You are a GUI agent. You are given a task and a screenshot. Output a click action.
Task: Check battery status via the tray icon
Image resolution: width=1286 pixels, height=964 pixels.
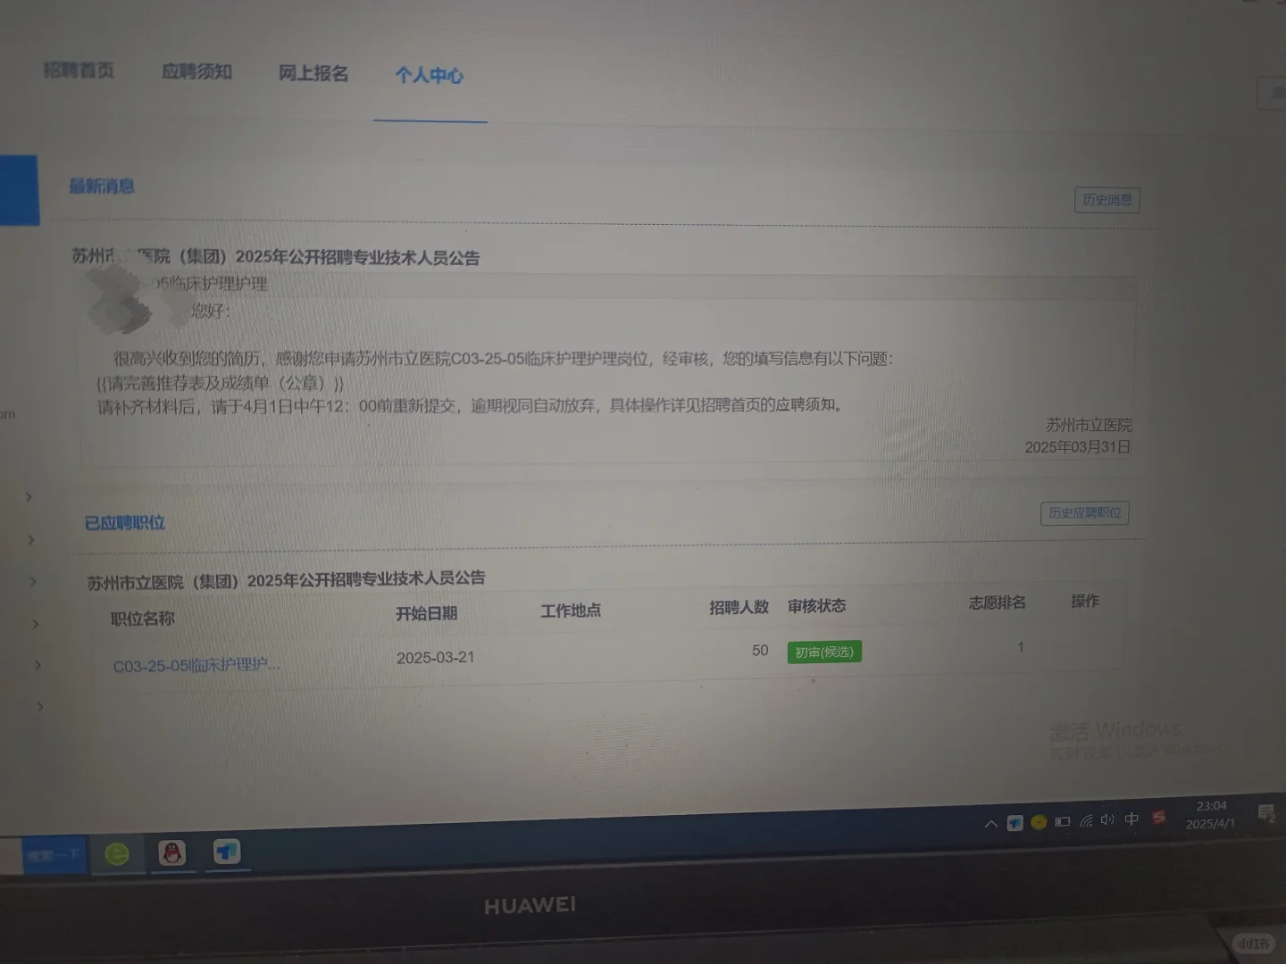pyautogui.click(x=1062, y=823)
